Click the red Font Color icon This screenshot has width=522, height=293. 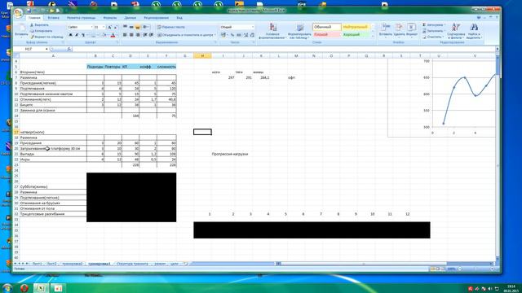[113, 35]
